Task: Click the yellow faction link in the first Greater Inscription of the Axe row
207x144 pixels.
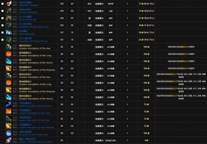Action: pos(185,47)
